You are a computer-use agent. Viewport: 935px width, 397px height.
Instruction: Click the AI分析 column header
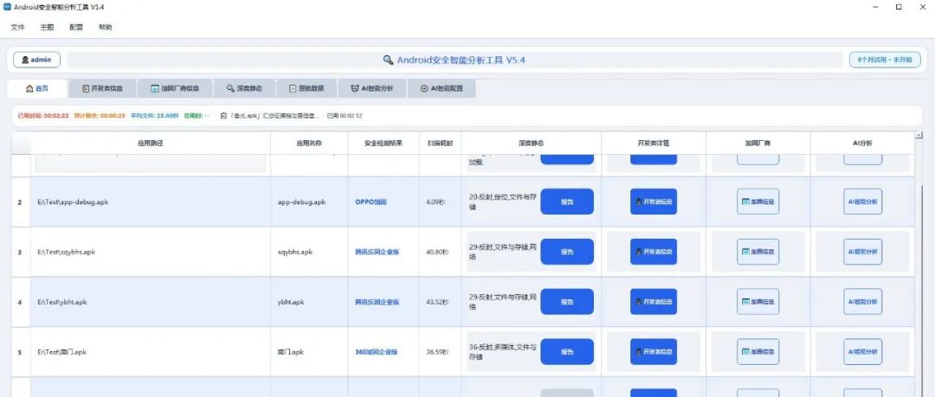(x=862, y=143)
